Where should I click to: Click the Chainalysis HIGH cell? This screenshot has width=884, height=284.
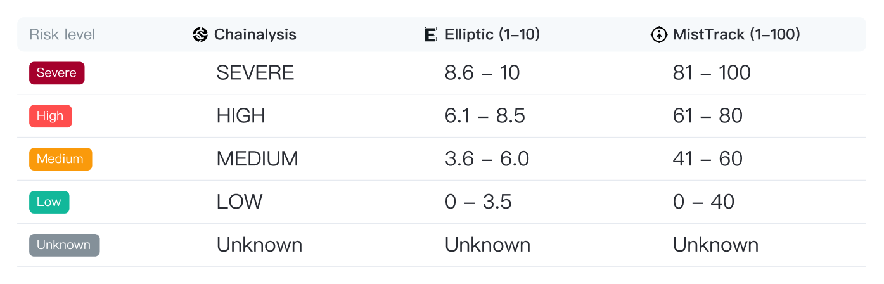241,116
